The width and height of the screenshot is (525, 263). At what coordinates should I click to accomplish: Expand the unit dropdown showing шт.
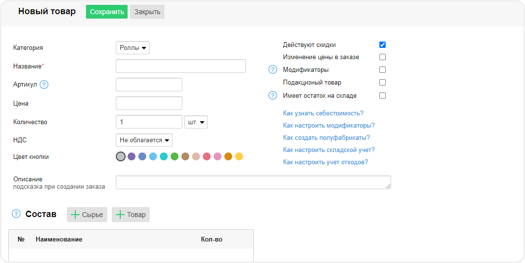point(196,122)
